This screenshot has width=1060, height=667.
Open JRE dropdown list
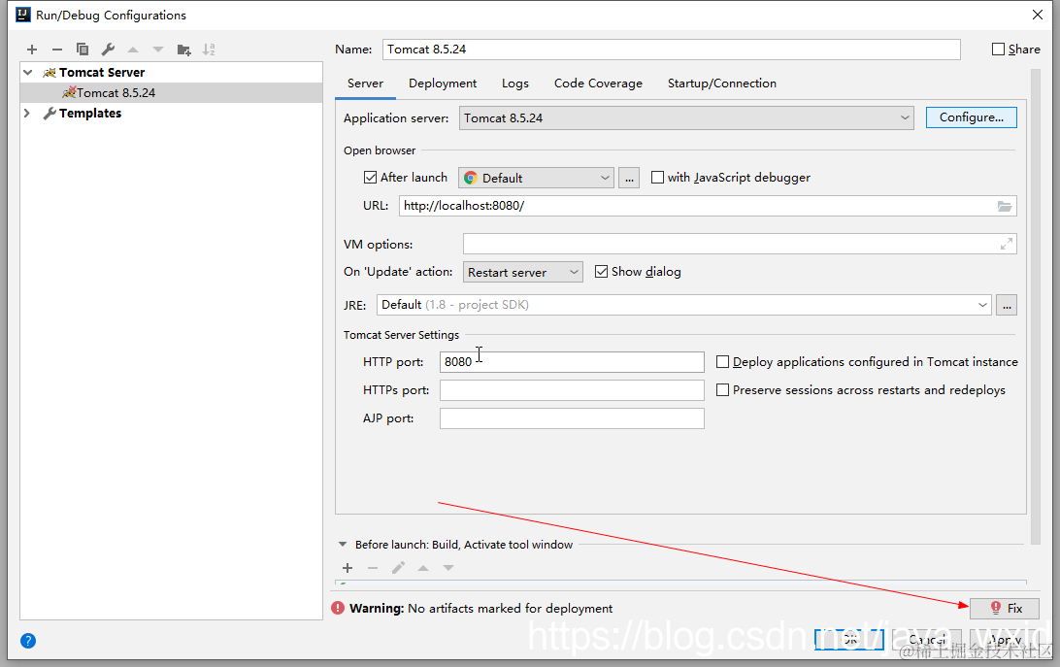click(x=683, y=305)
